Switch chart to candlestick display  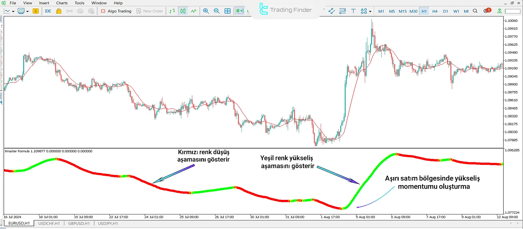click(183, 11)
